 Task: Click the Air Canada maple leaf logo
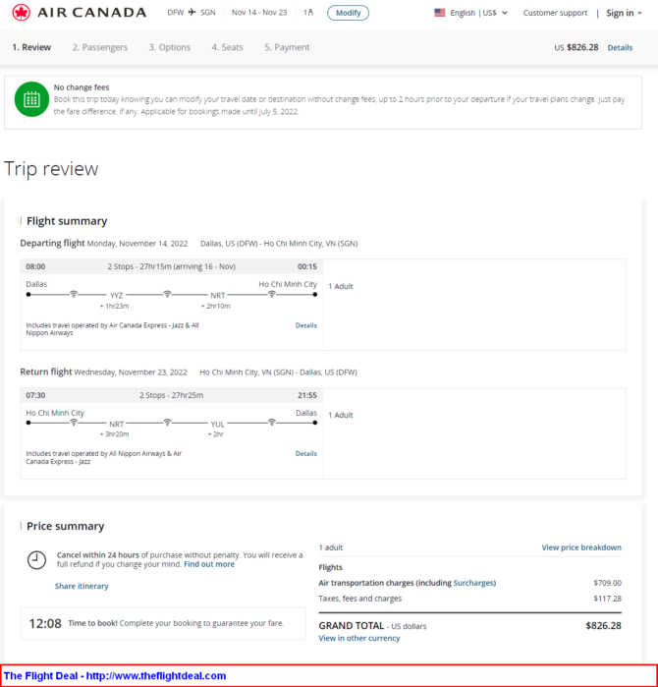click(21, 13)
